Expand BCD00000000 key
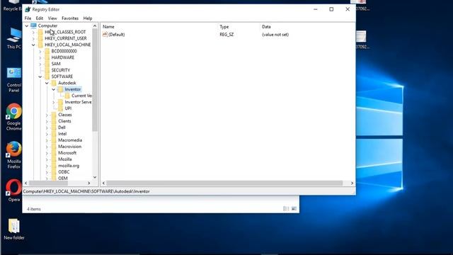Screen dimensions: 453x255 click(40, 51)
